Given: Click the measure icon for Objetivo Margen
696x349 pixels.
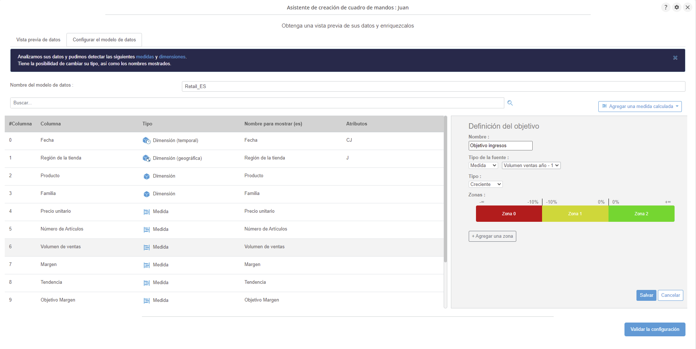Looking at the screenshot, I should tap(147, 300).
